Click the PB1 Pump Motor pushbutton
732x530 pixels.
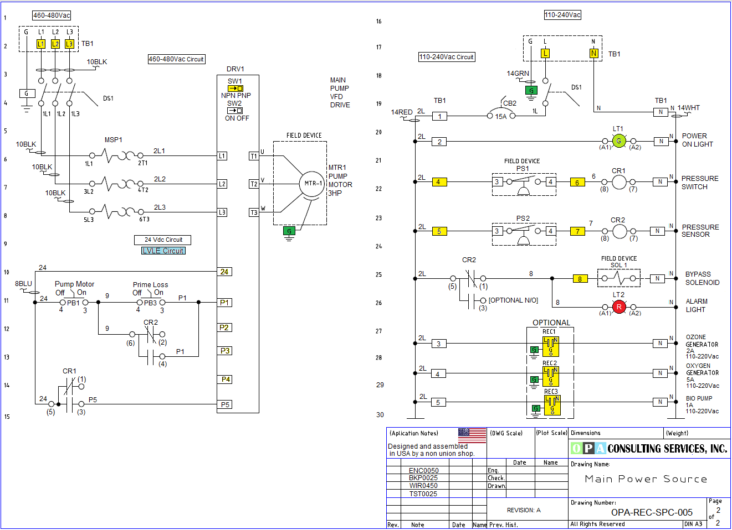74,302
